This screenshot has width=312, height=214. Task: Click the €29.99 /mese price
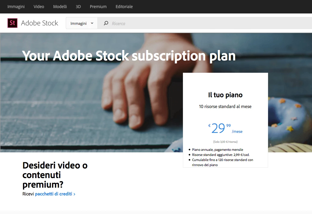click(225, 128)
